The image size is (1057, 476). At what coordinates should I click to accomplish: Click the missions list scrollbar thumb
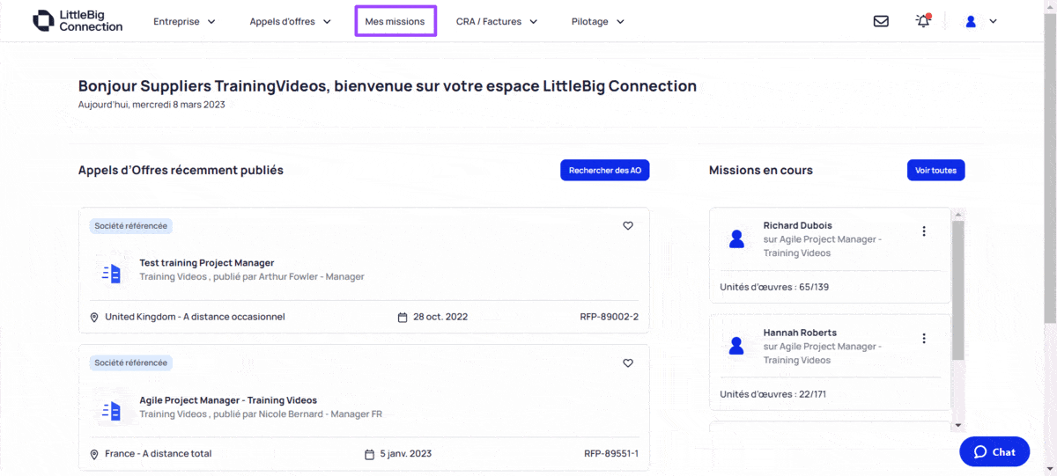[x=958, y=290]
